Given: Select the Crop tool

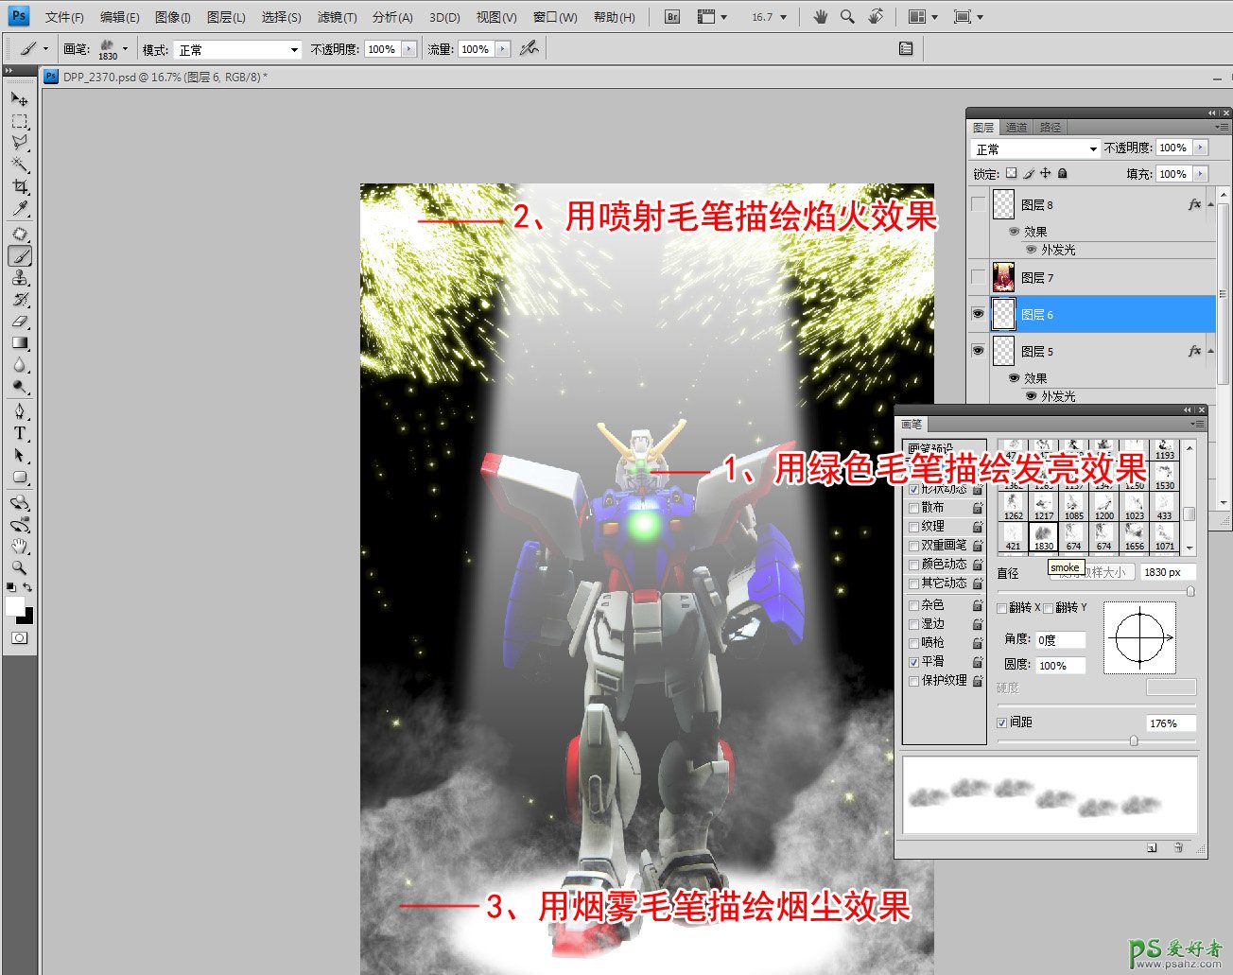Looking at the screenshot, I should tap(19, 187).
